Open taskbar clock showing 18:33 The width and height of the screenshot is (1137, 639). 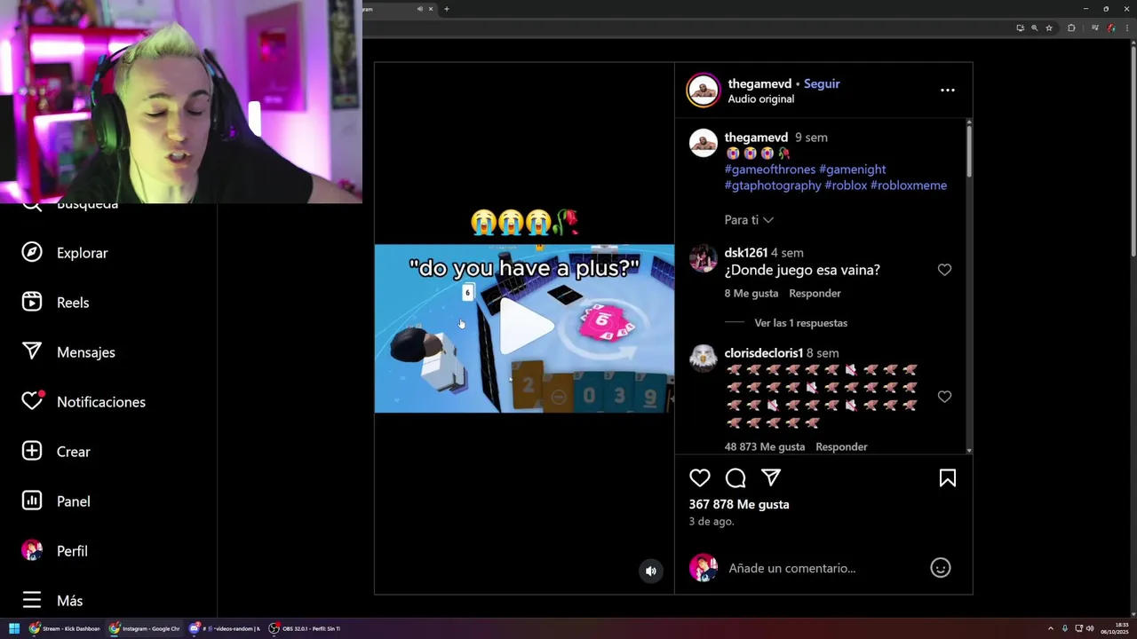point(1115,628)
